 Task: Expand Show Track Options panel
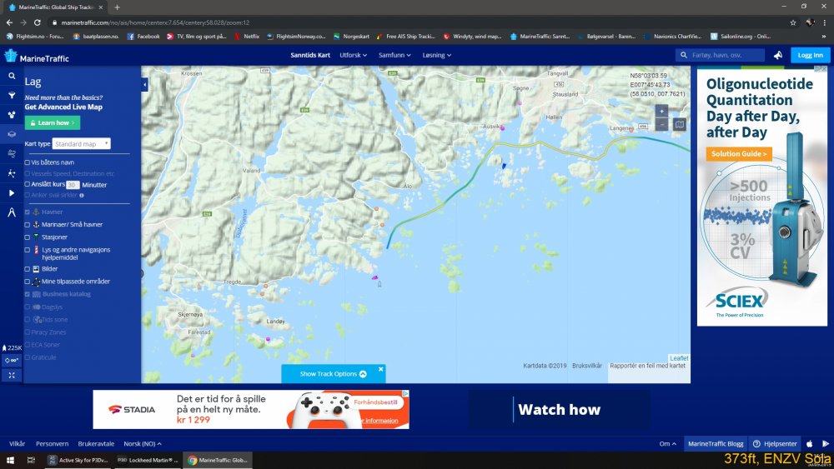click(333, 374)
